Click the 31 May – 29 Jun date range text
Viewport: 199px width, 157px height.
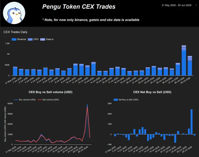176,5
